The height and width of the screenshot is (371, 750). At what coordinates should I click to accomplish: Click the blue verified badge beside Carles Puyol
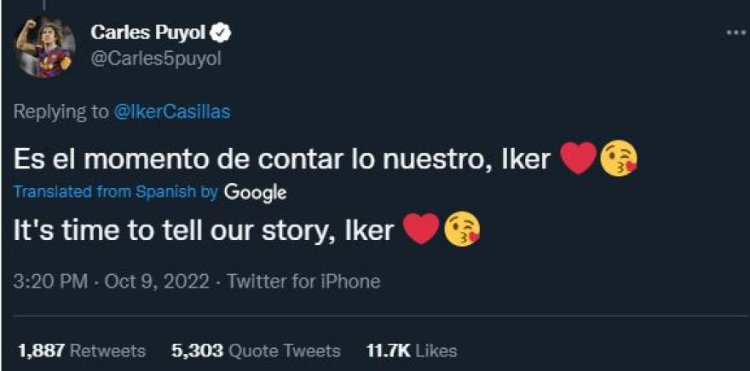click(x=221, y=33)
